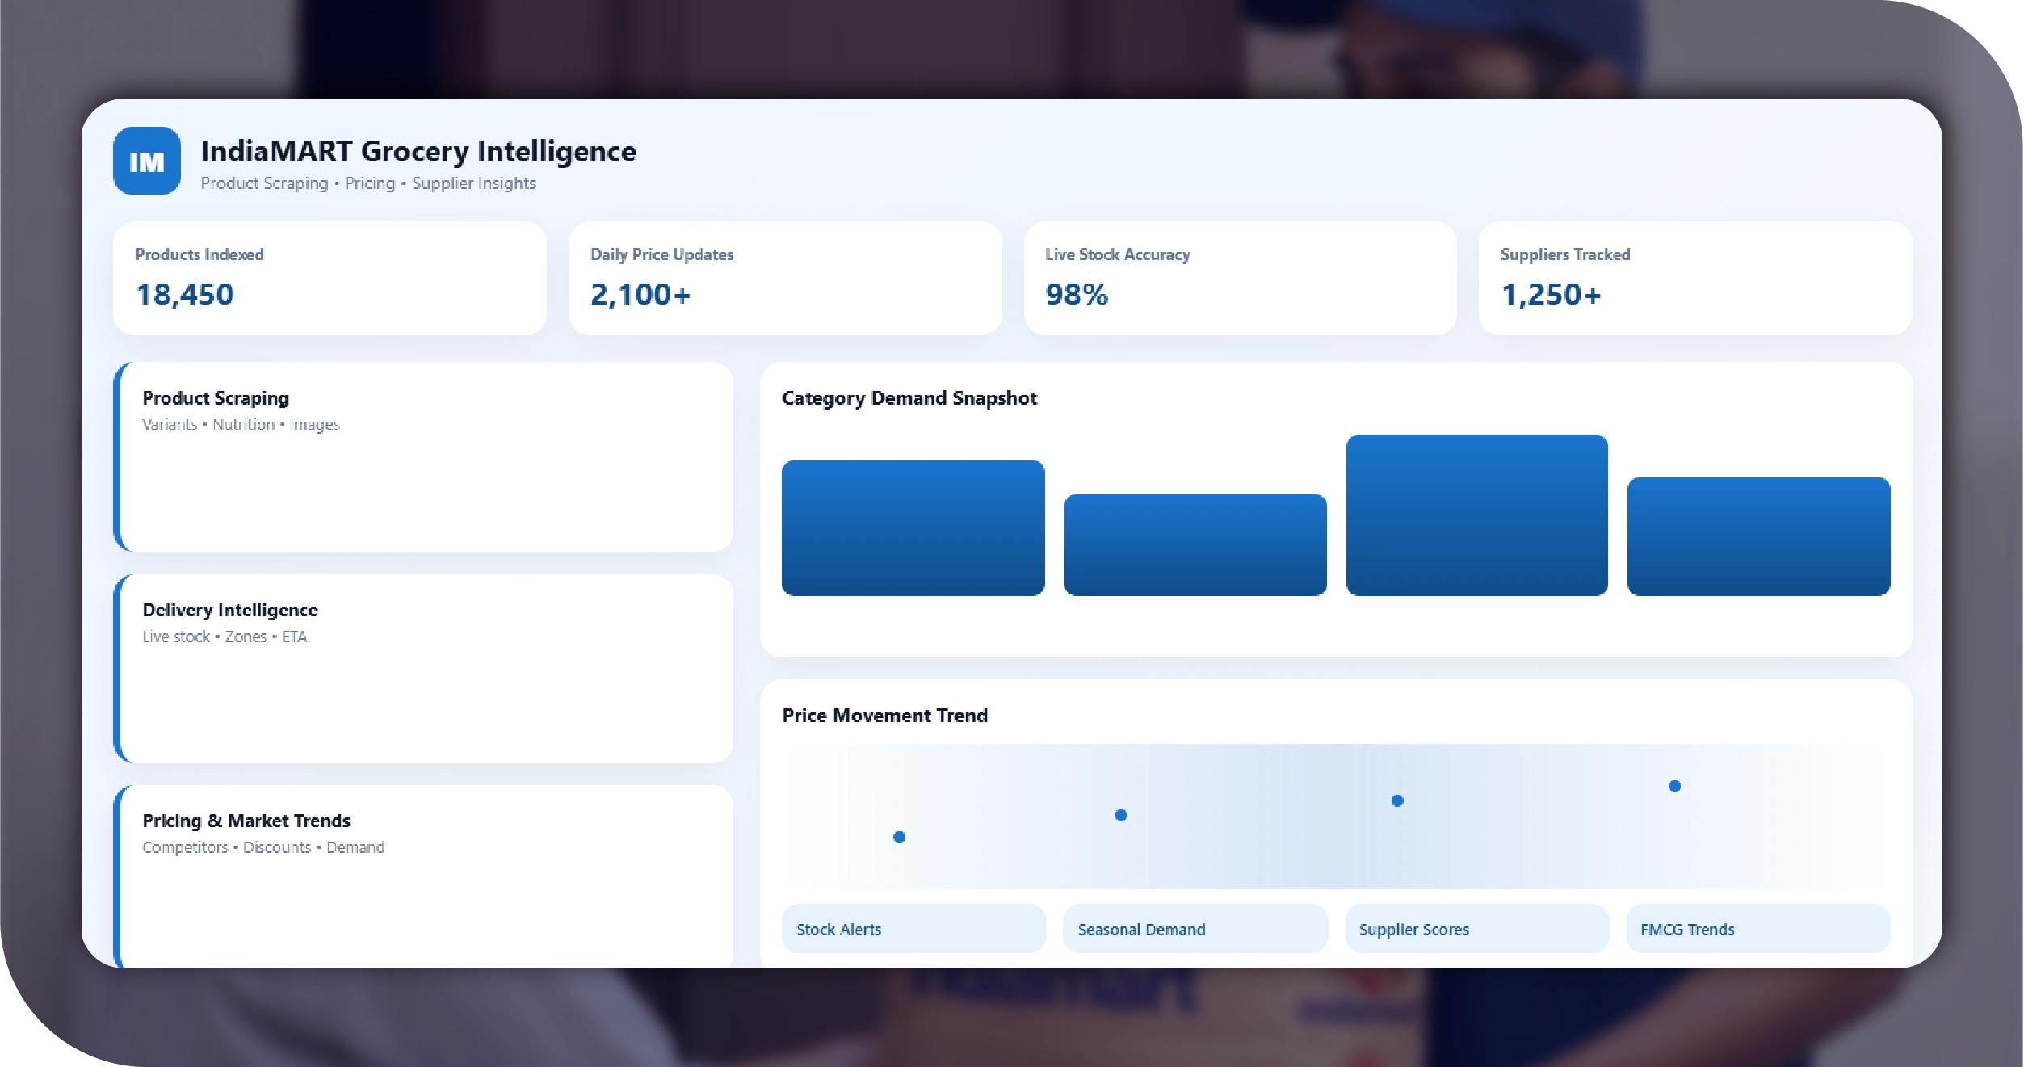2024x1067 pixels.
Task: Toggle the Stock Alerts chip
Action: pos(913,929)
